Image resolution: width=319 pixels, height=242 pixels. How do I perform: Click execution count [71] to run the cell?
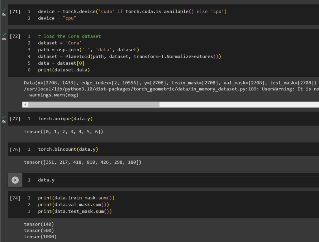15,12
